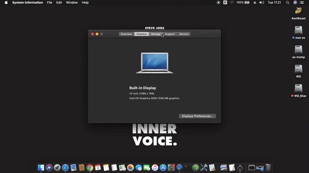Open the Edit menu
309x173 pixels.
pyautogui.click(x=59, y=2)
